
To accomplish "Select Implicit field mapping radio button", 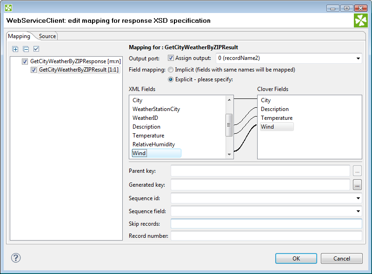I will click(171, 70).
